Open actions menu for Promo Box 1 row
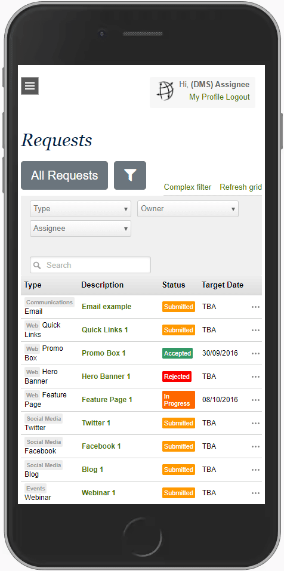284x571 pixels. point(255,354)
